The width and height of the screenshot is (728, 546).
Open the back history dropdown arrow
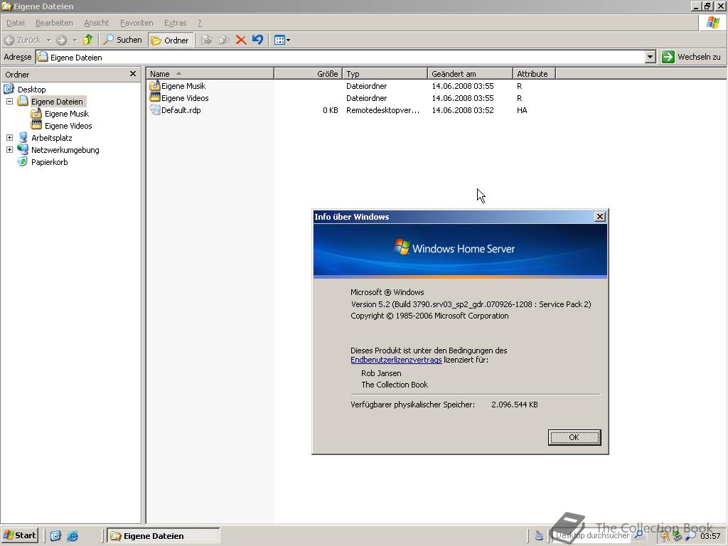point(48,41)
